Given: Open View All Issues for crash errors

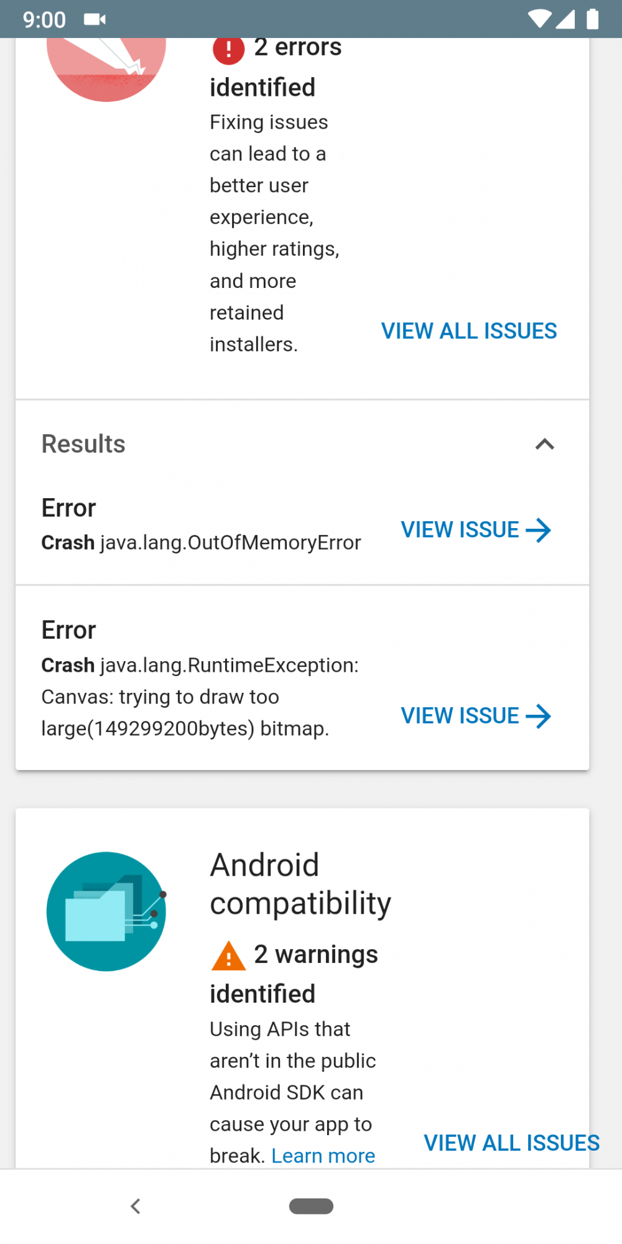Looking at the screenshot, I should click(469, 331).
